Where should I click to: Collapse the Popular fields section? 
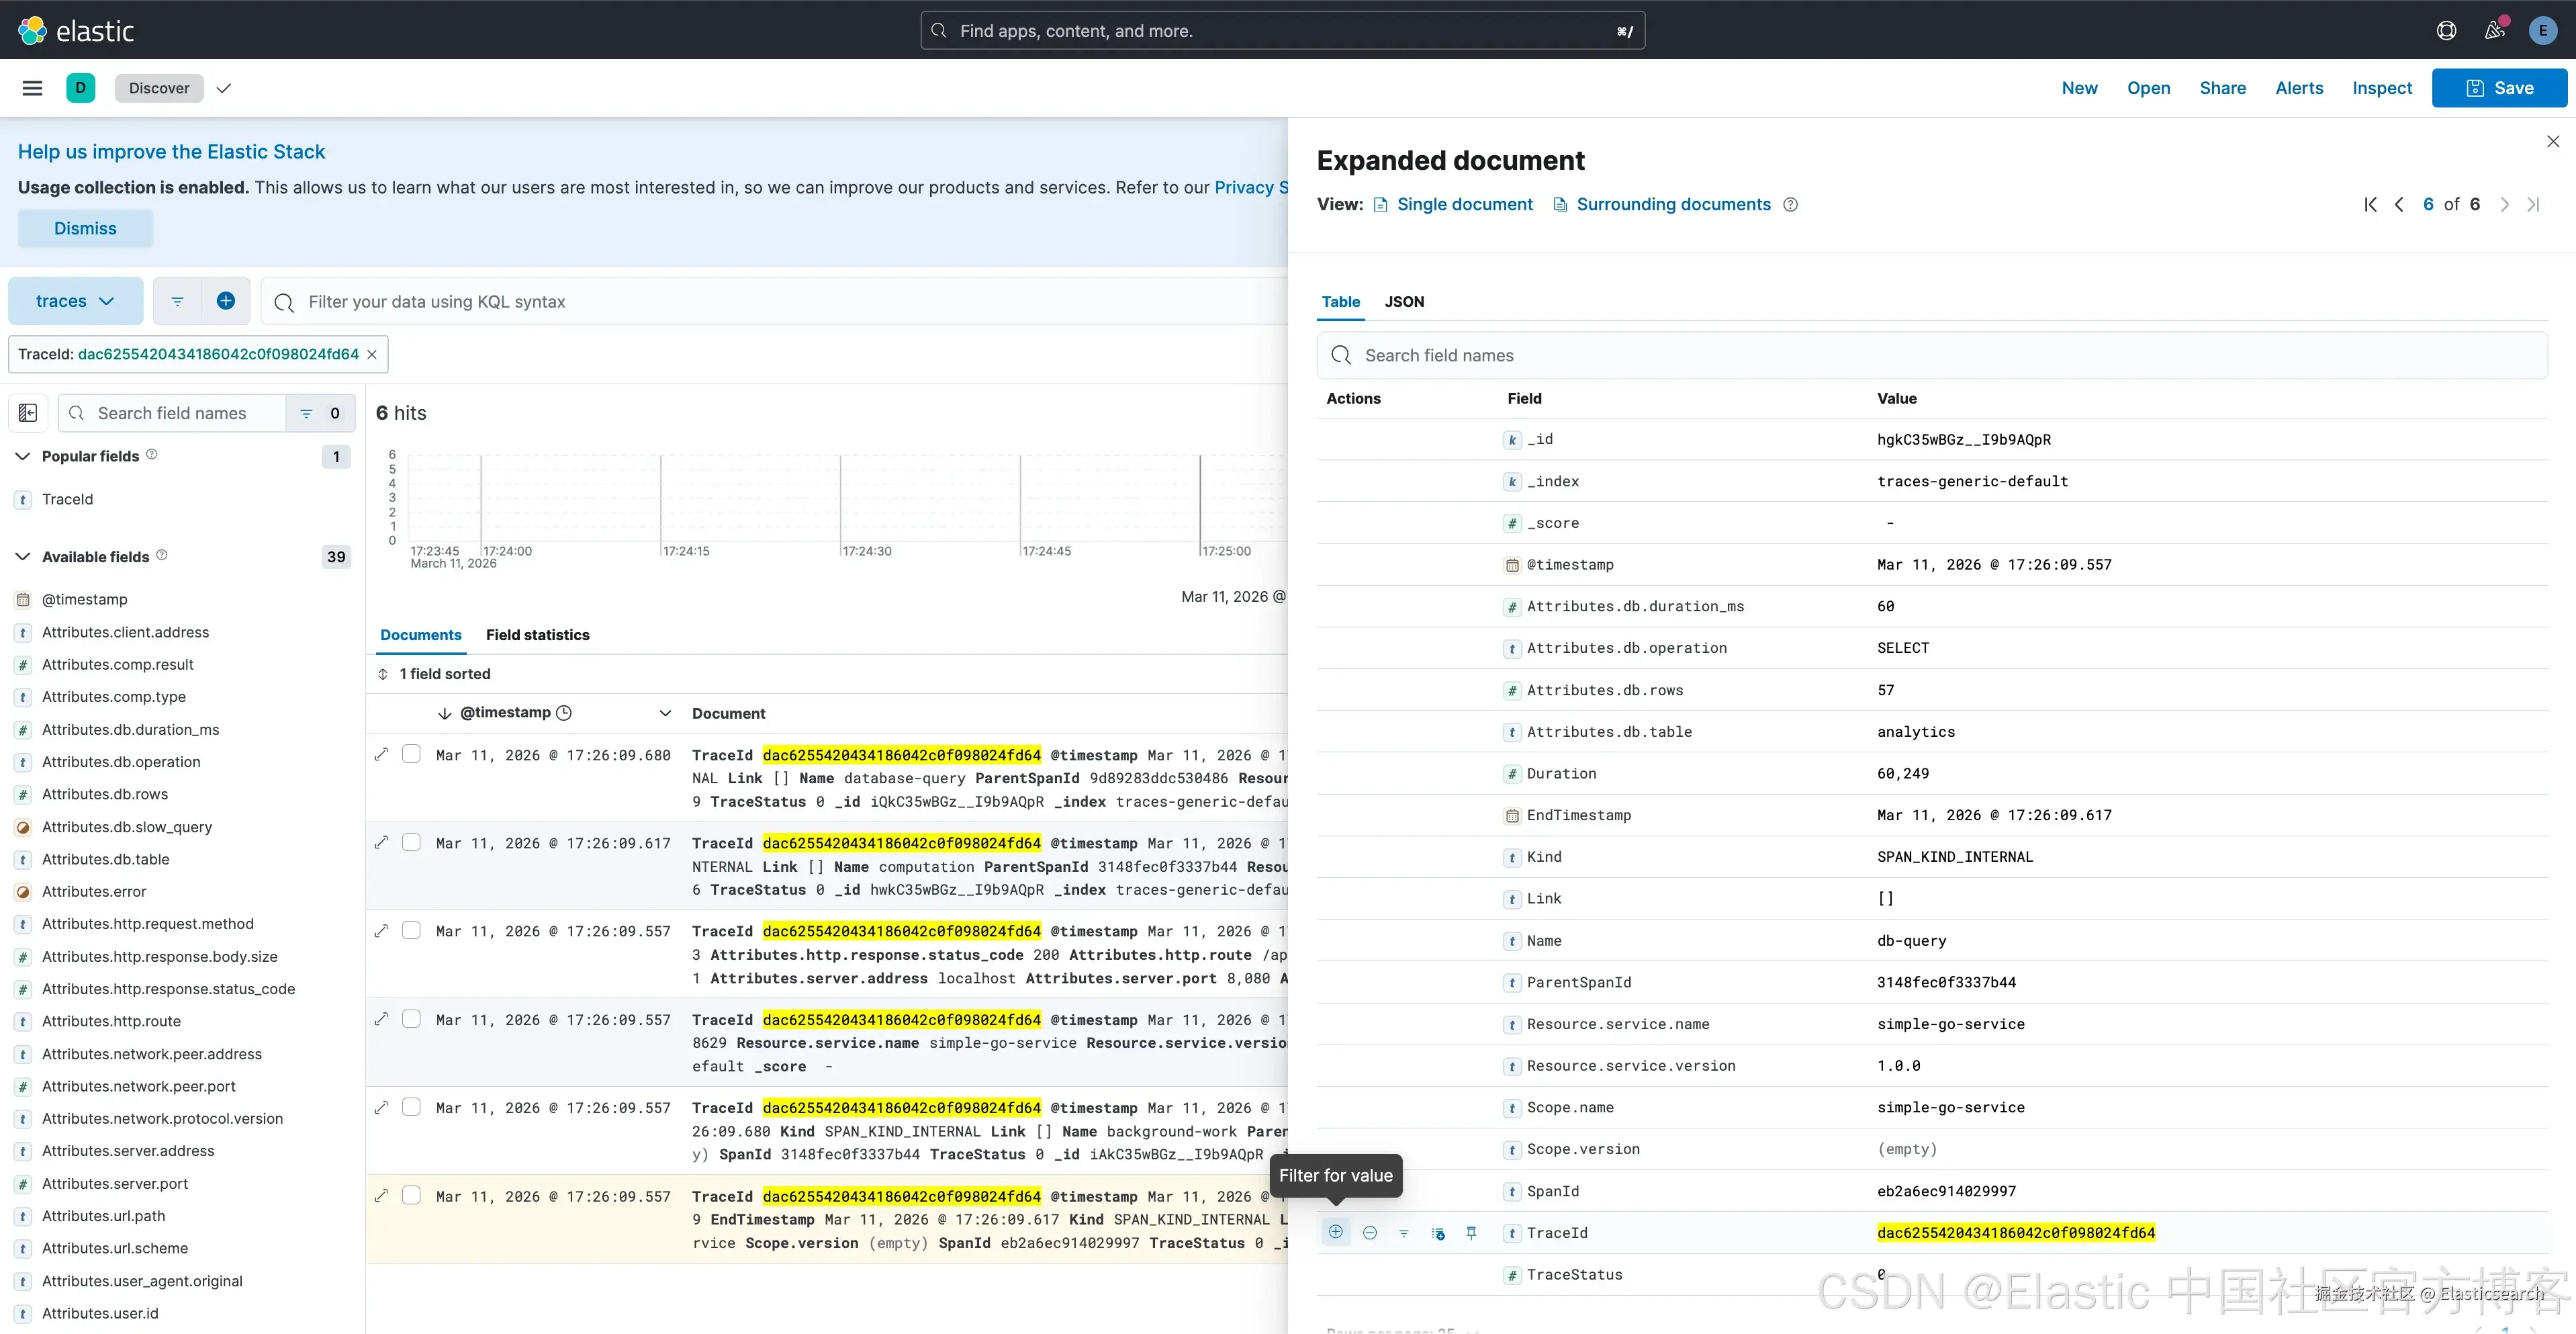[22, 456]
